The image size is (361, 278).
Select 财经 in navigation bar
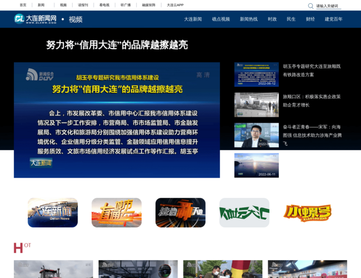point(310,19)
